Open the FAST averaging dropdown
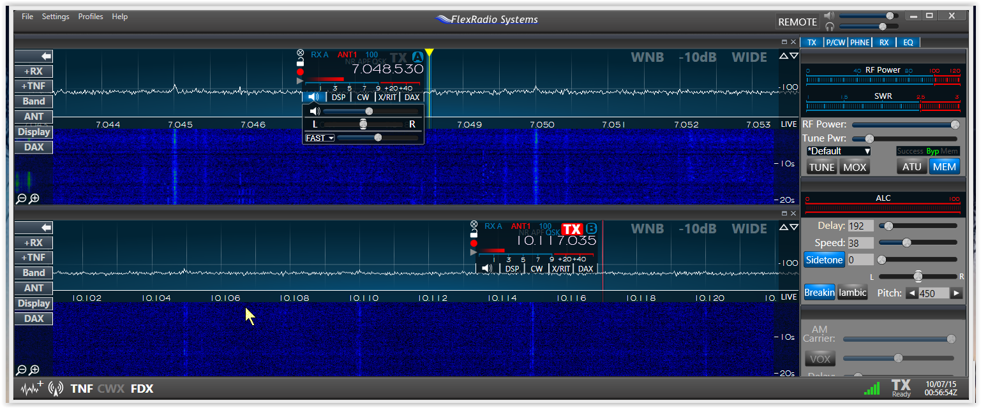 click(x=319, y=137)
